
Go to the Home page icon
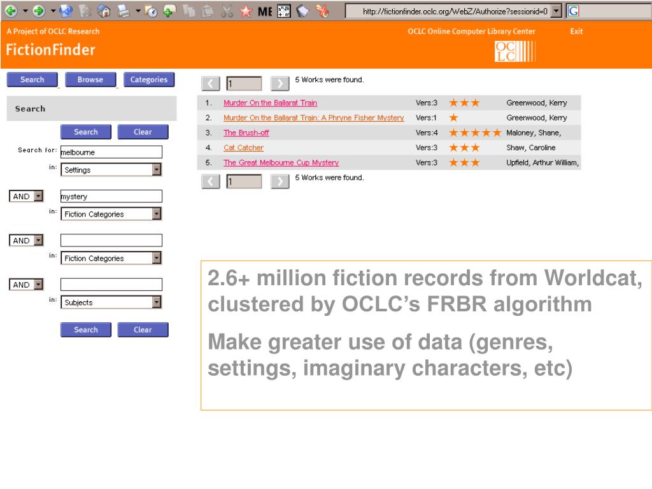point(104,11)
